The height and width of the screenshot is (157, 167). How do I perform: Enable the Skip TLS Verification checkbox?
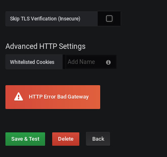pyautogui.click(x=109, y=18)
